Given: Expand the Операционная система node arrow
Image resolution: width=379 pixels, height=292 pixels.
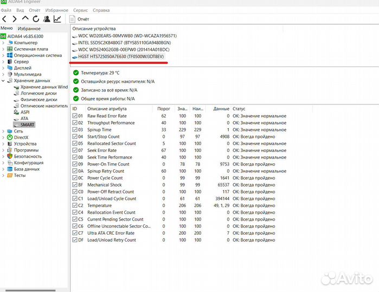Looking at the screenshot, I should [3, 55].
